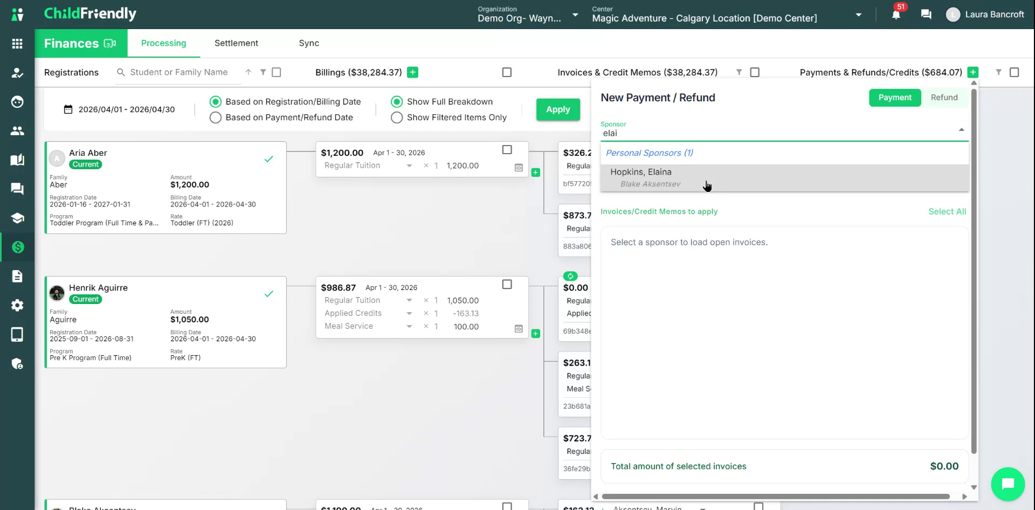Open the Applied Credits dropdown
This screenshot has height=510, width=1035.
point(409,314)
